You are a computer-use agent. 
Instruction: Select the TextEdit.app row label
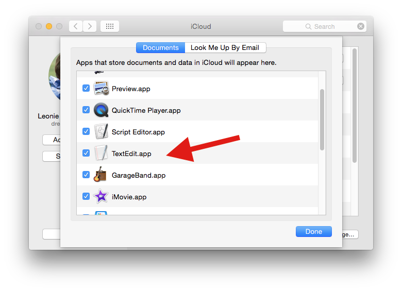(131, 153)
